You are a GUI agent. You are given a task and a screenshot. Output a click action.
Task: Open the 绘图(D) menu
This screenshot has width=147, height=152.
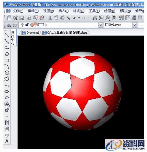[x=109, y=11]
